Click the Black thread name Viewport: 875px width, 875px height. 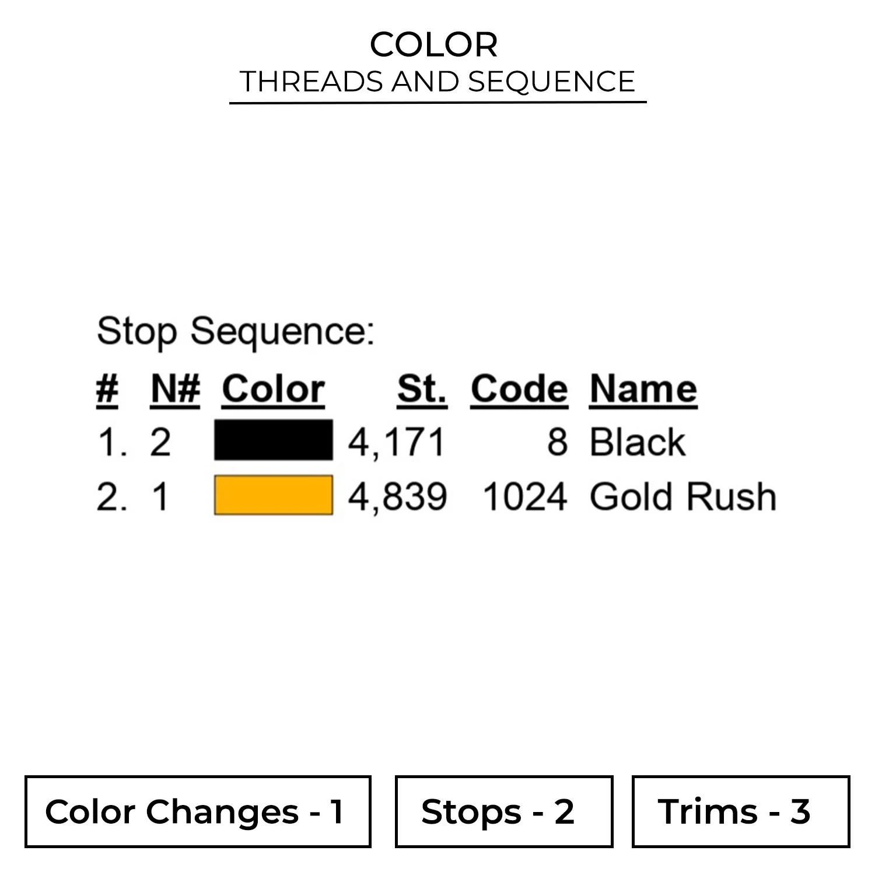coord(637,442)
